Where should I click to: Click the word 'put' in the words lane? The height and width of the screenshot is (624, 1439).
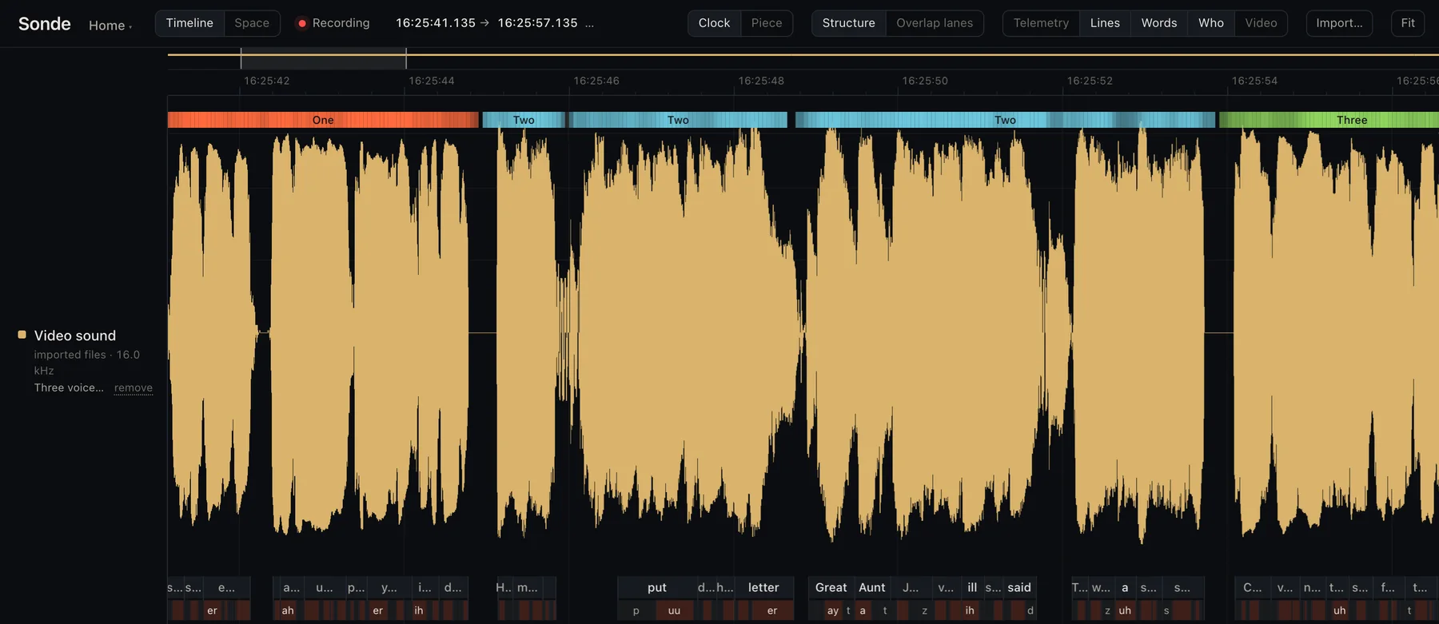pyautogui.click(x=656, y=587)
